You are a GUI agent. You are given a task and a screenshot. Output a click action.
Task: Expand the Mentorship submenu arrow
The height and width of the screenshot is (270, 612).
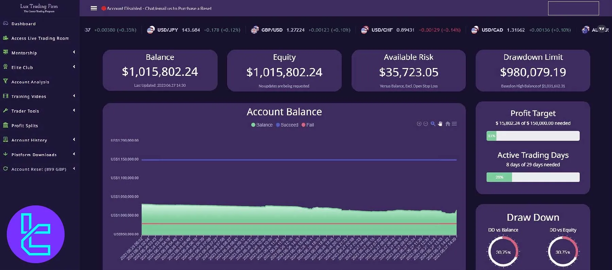[74, 52]
